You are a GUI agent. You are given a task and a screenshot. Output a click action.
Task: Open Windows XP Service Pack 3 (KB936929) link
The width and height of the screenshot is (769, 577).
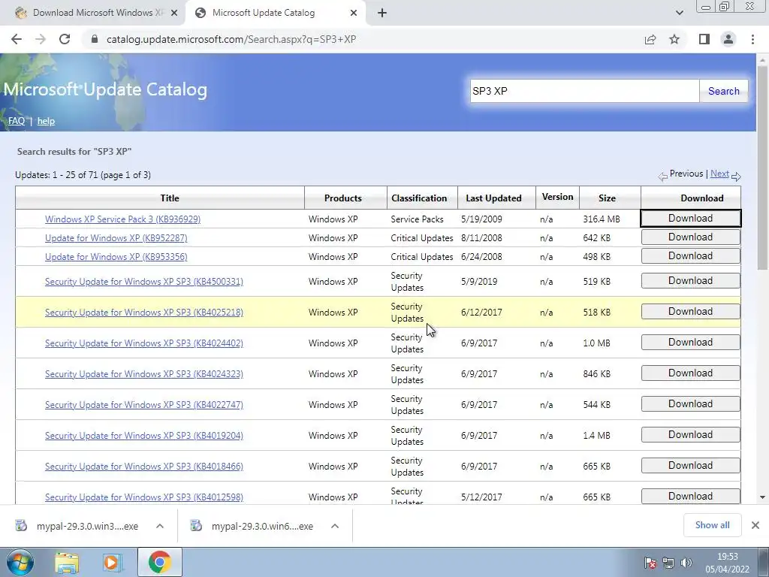click(x=122, y=219)
